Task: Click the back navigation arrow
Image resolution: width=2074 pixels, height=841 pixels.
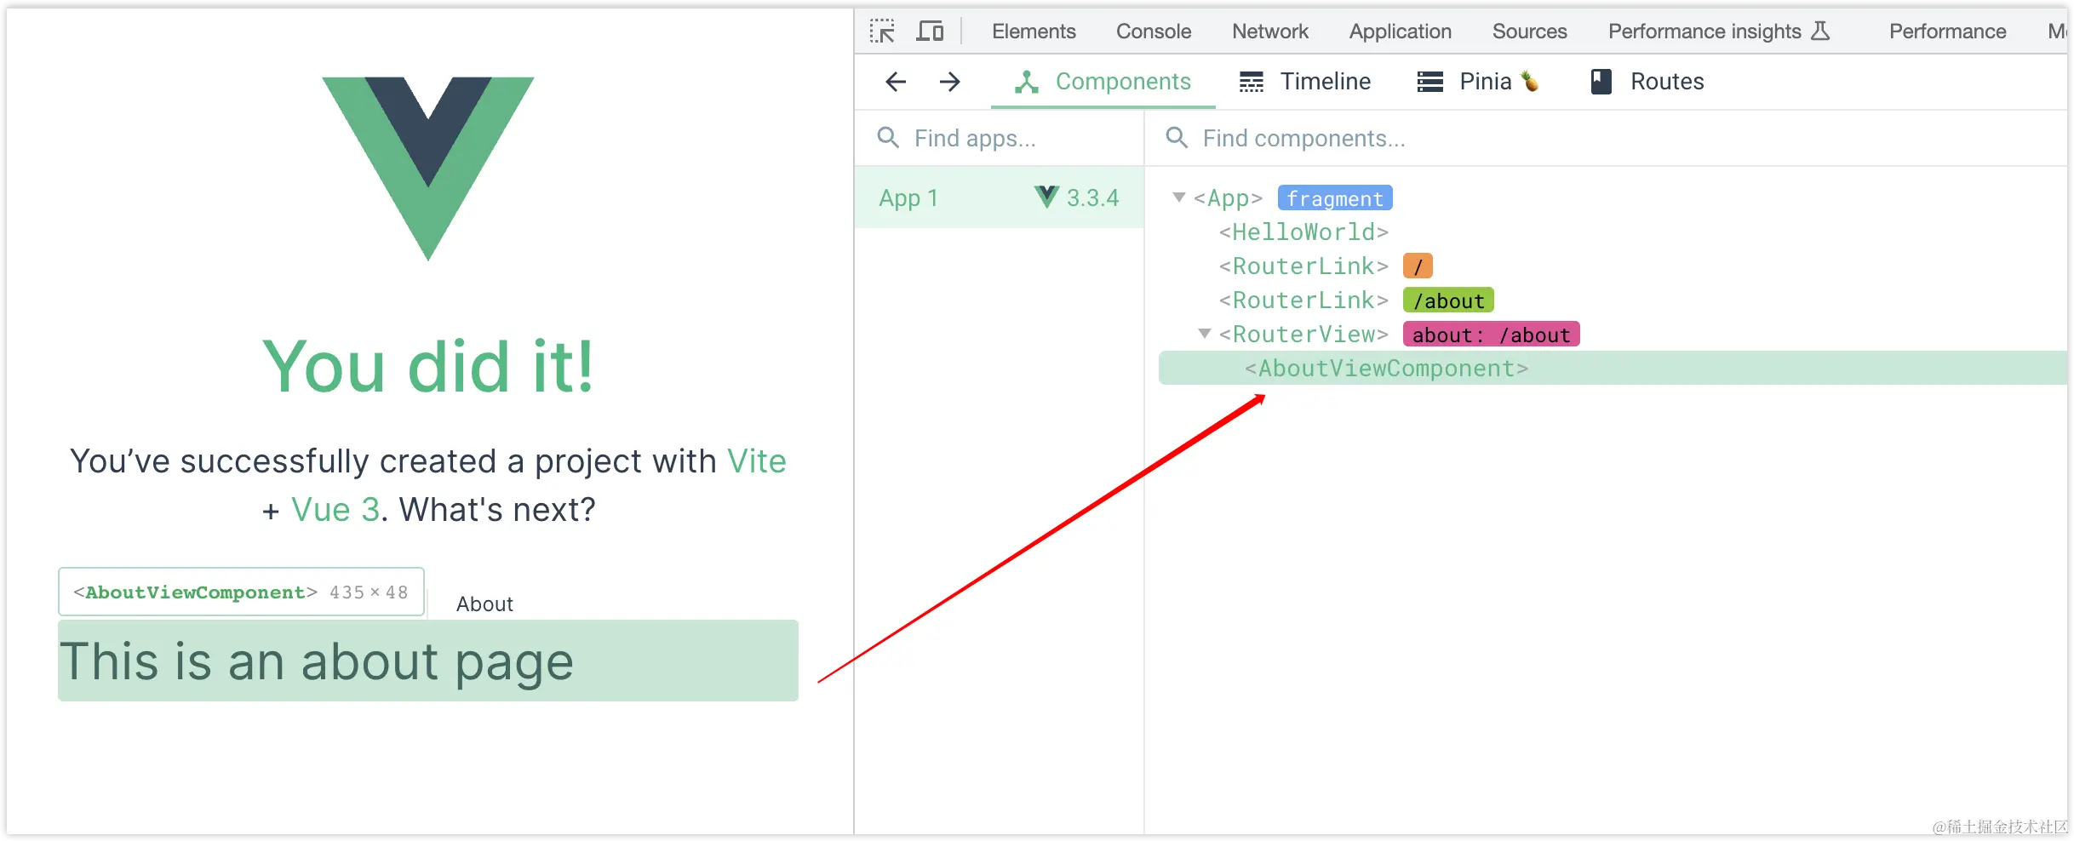Action: point(895,82)
